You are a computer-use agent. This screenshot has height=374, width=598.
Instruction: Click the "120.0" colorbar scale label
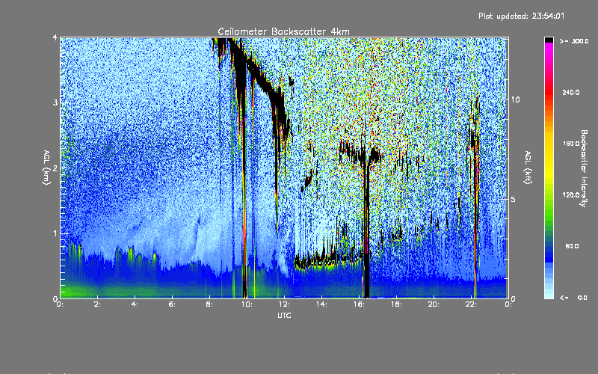tap(571, 195)
